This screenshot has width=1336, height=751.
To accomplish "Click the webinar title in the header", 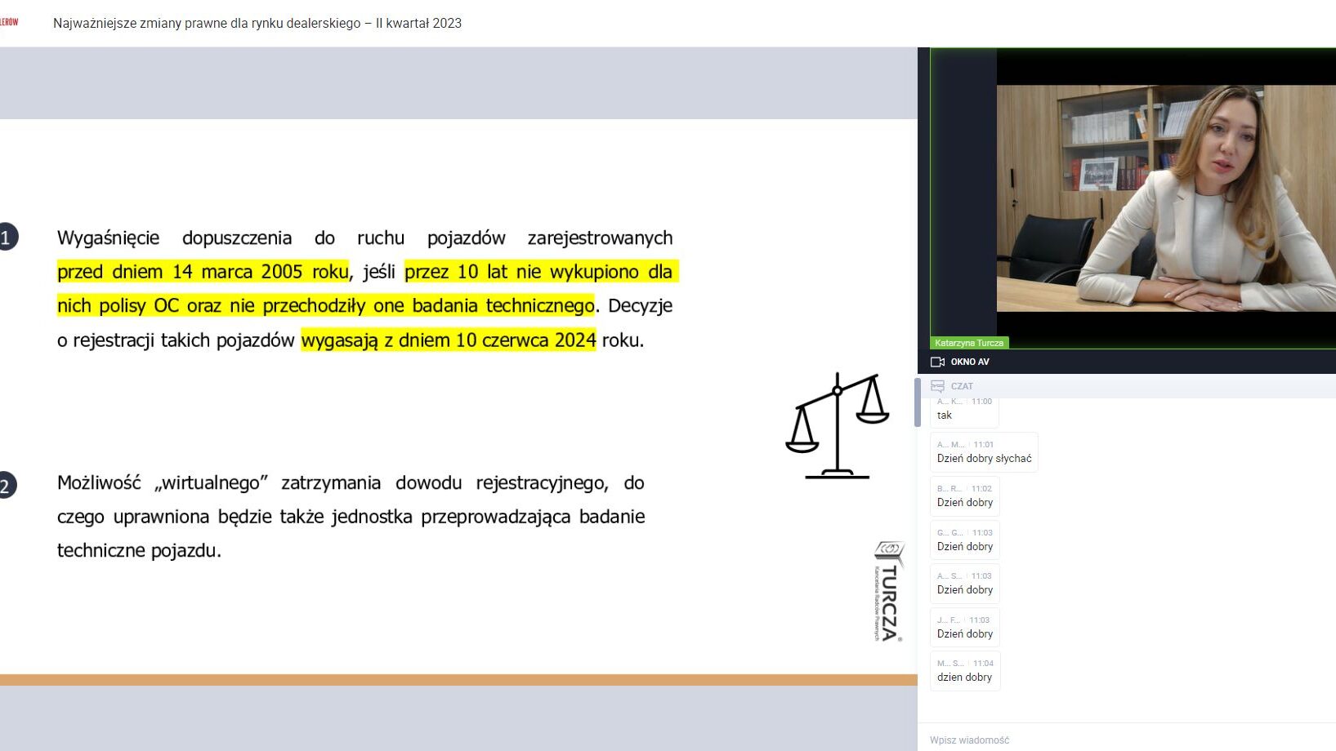I will click(x=257, y=23).
